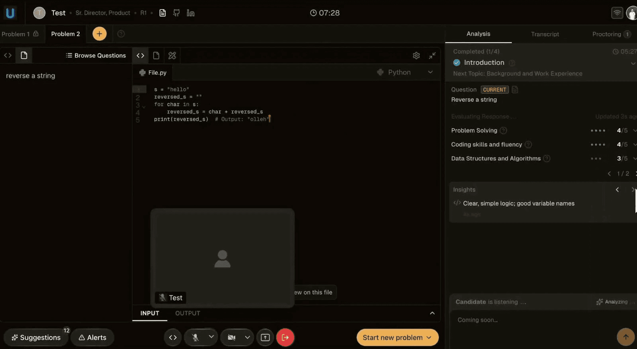The image size is (637, 349).
Task: Open candidate resume document icon
Action: (x=162, y=13)
